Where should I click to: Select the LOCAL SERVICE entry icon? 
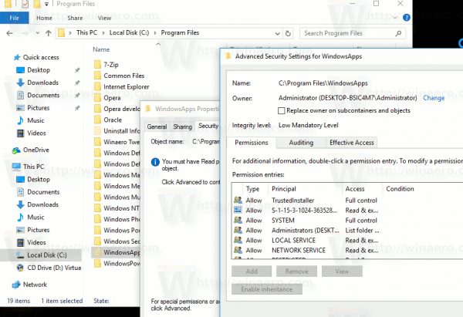point(238,241)
